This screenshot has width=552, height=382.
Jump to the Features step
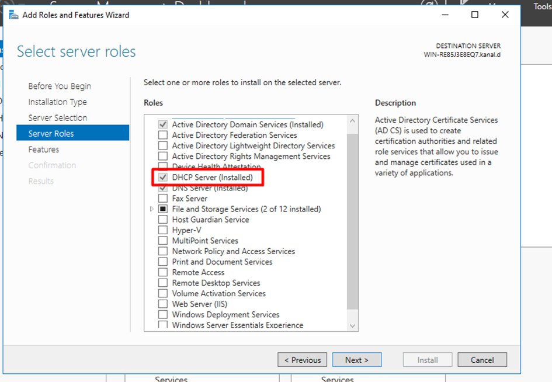(x=44, y=150)
